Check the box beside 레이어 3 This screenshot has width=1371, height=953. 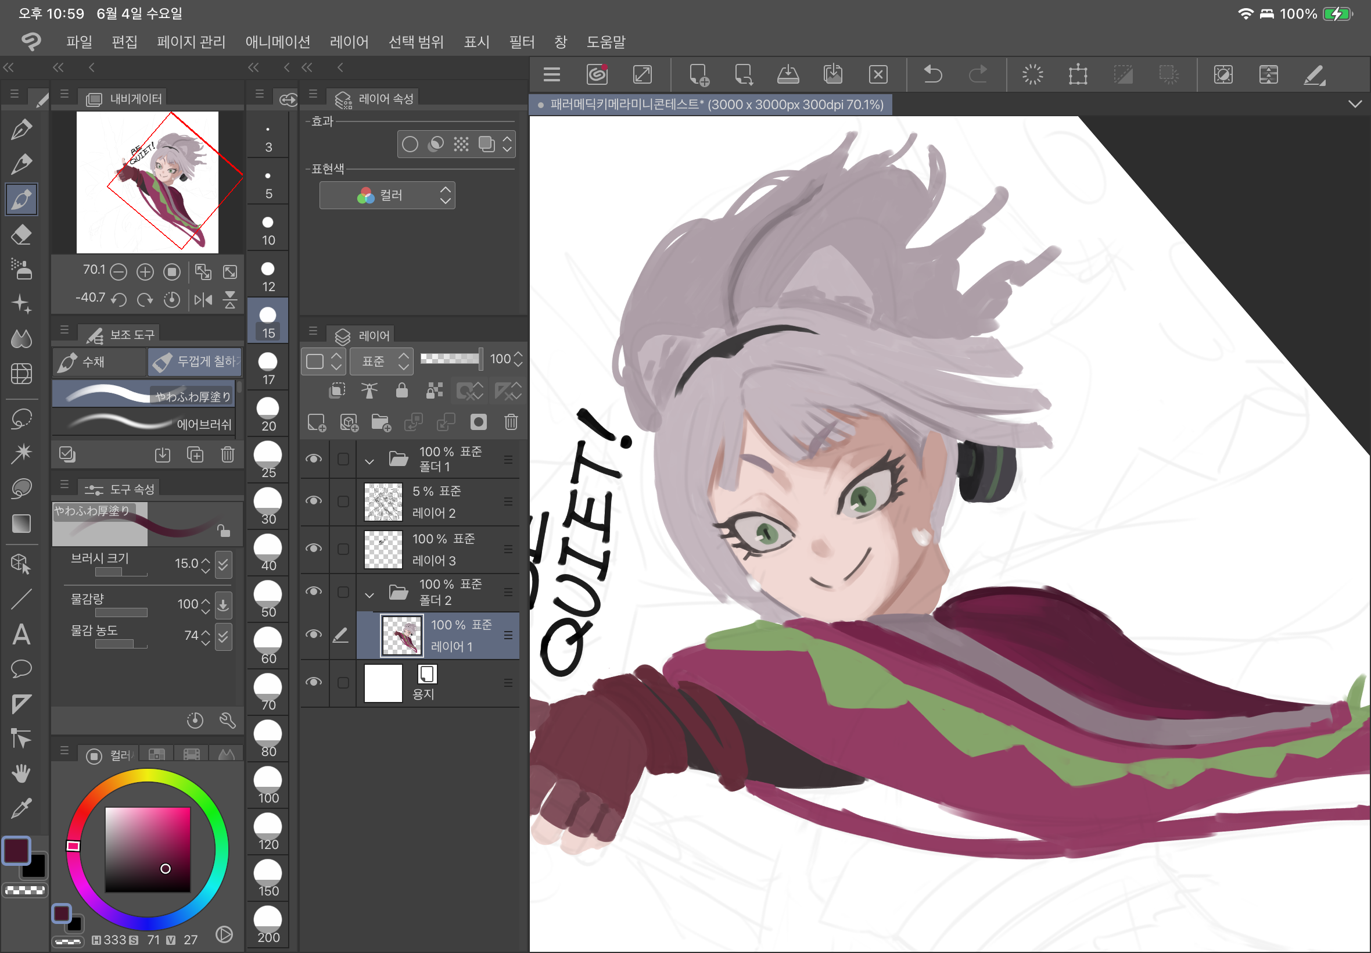point(343,549)
